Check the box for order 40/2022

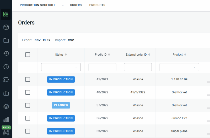point(28,92)
